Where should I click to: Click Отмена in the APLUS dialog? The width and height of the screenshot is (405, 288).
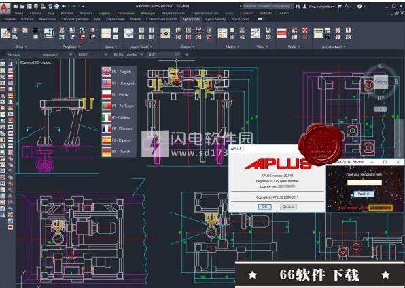point(288,207)
